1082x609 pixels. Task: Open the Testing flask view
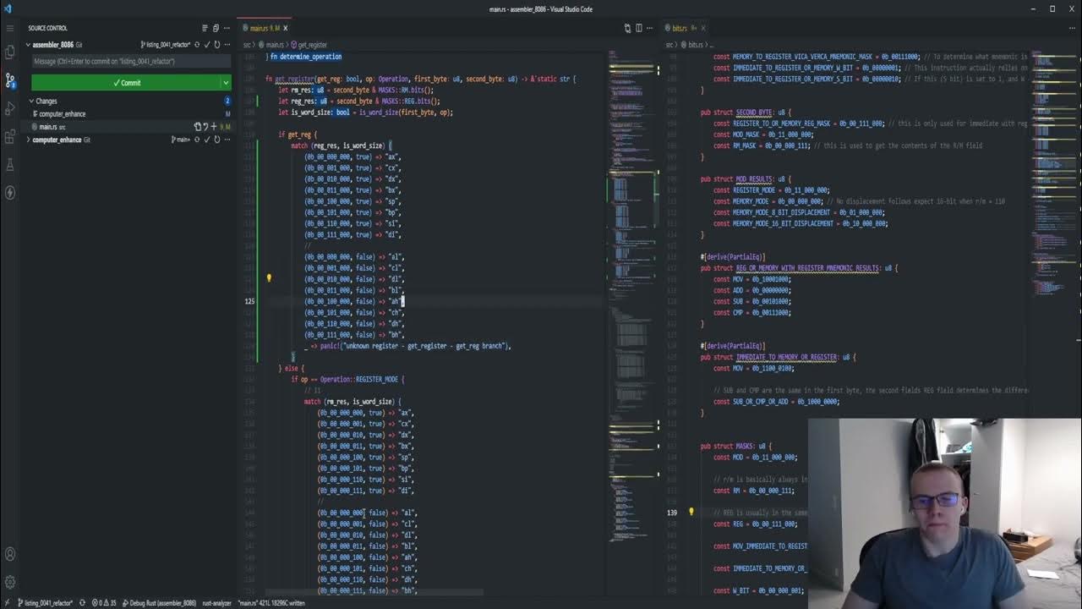[x=10, y=164]
